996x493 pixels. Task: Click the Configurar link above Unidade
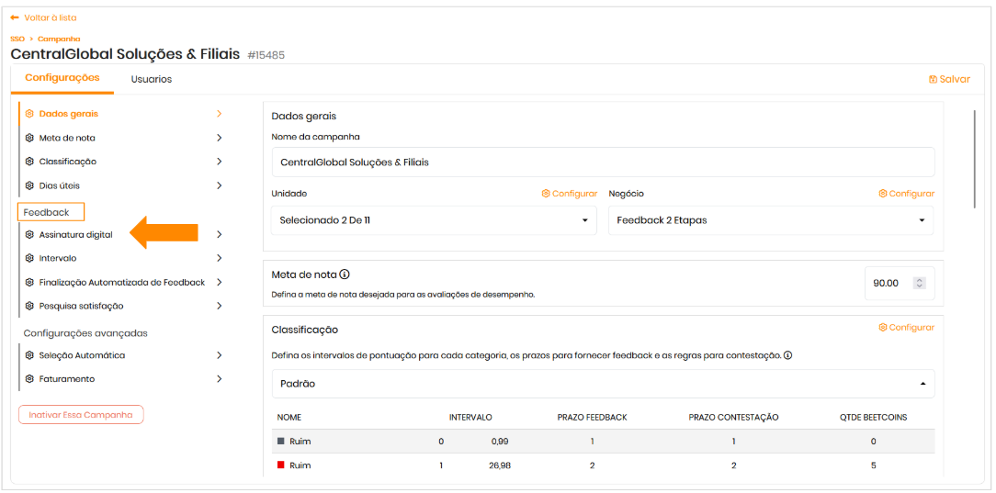tap(569, 194)
